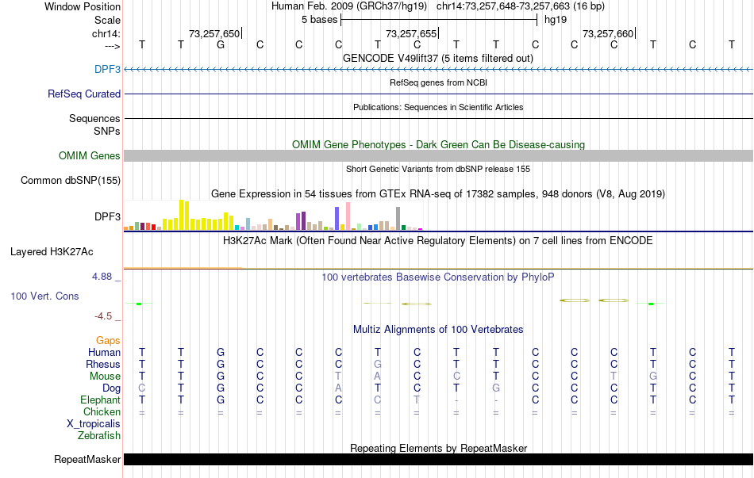This screenshot has height=478, width=754.
Task: Click the DPF3 gene track label
Action: [x=107, y=69]
